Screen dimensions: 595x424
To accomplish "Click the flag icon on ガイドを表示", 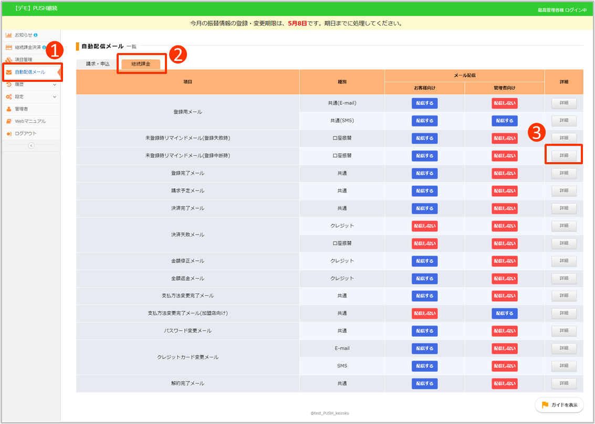I will tap(545, 405).
